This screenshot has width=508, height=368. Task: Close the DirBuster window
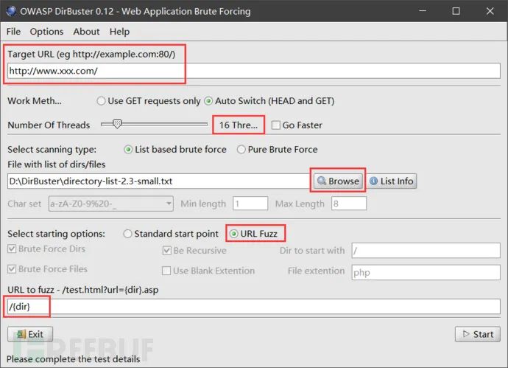[x=490, y=11]
